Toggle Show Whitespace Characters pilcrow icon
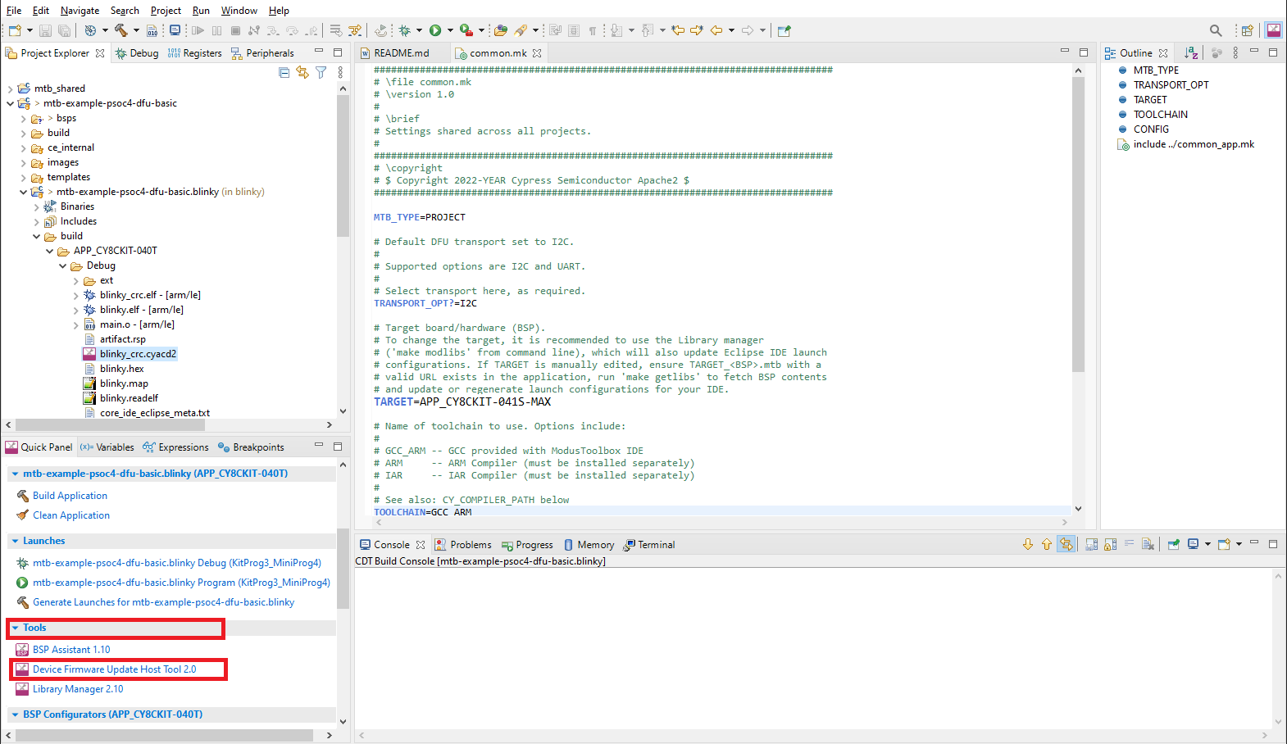Screen dimensions: 1287x744 coord(593,30)
